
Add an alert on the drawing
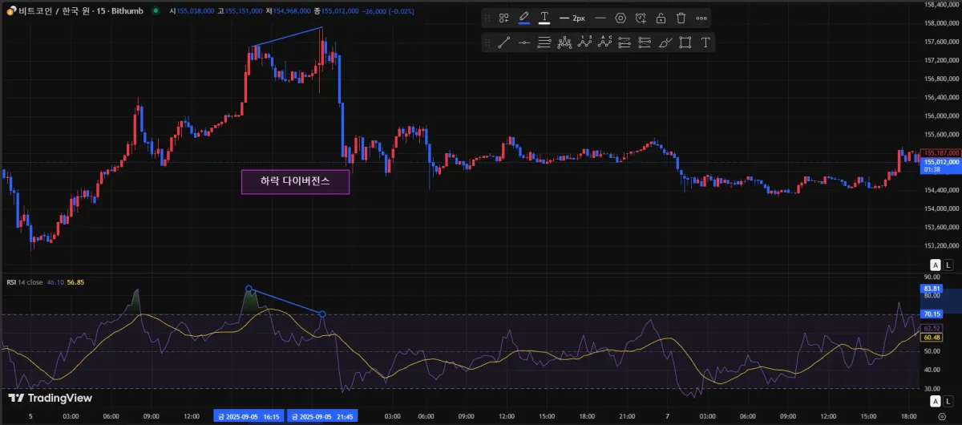[x=641, y=18]
